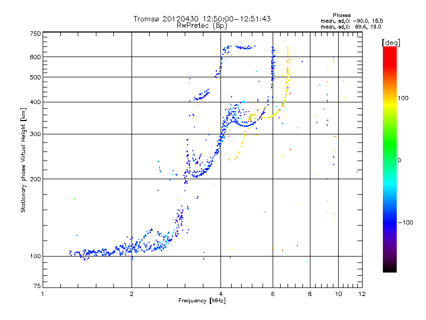The height and width of the screenshot is (320, 426).
Task: Click the y-axis tick label '750'
Action: (35, 34)
